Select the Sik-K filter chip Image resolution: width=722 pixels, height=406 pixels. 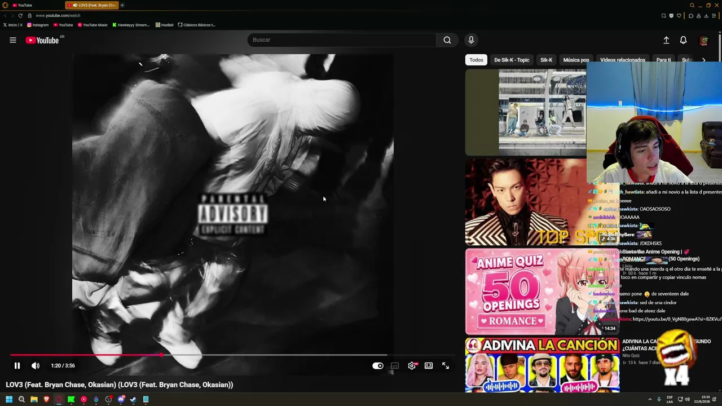546,60
